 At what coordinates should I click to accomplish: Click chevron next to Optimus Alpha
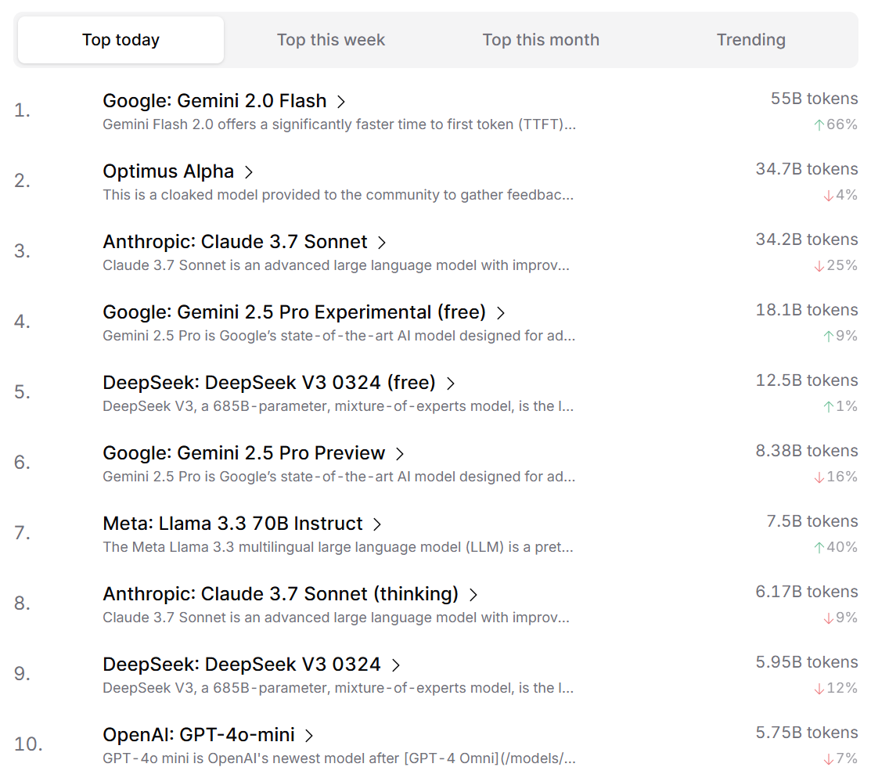pos(248,172)
